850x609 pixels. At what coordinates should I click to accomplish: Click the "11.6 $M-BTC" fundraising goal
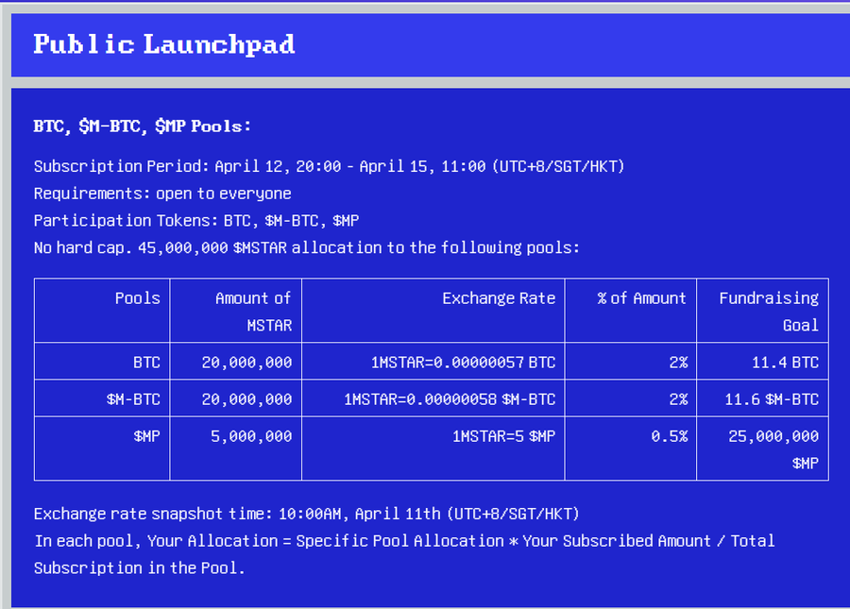[772, 399]
